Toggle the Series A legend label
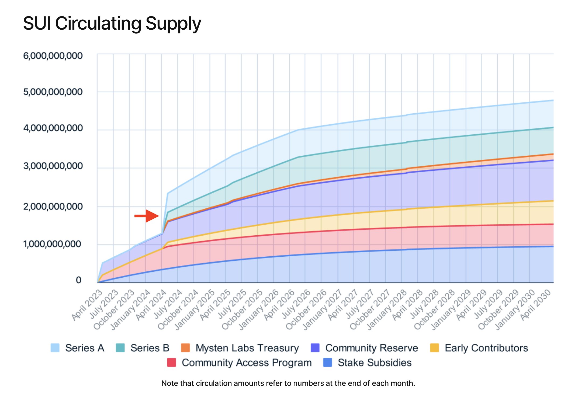 [x=85, y=348]
